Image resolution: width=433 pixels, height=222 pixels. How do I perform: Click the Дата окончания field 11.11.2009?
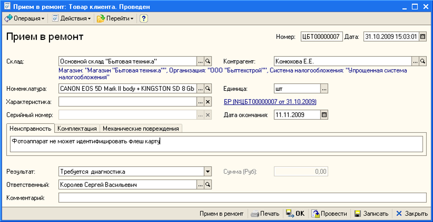tap(297, 115)
